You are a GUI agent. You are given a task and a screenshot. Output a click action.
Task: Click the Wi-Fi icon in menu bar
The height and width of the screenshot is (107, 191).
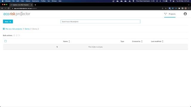[170, 1]
